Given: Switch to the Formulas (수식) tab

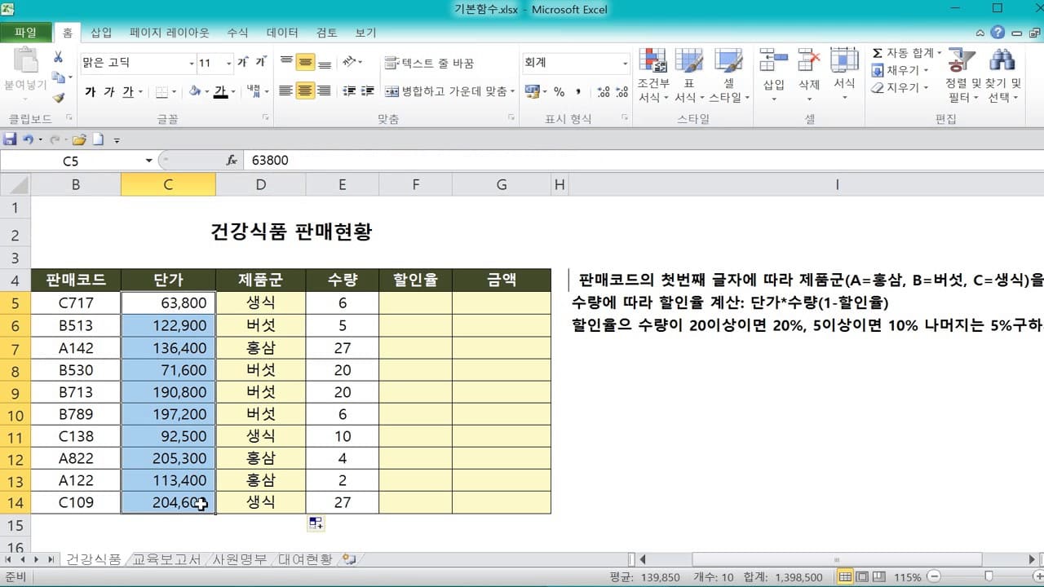Looking at the screenshot, I should (x=237, y=33).
